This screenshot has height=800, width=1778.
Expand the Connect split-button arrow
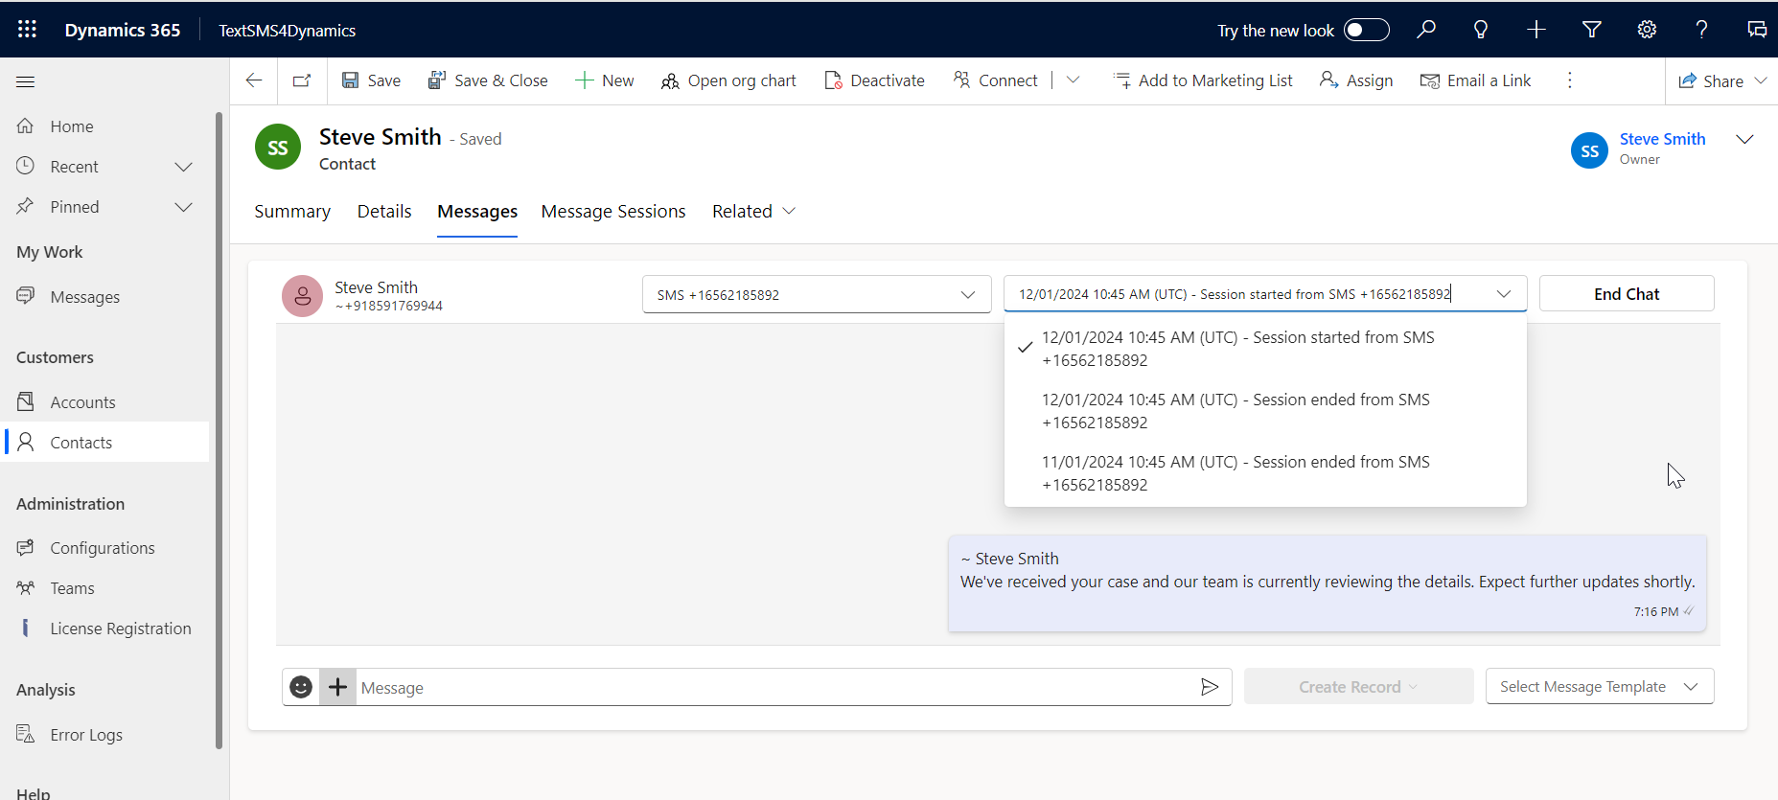pos(1073,80)
